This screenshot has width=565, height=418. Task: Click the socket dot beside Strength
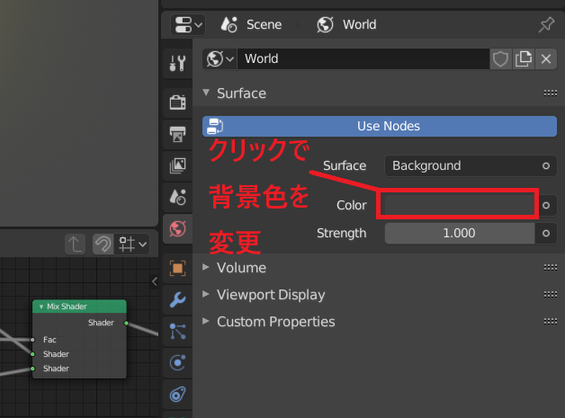coord(546,234)
